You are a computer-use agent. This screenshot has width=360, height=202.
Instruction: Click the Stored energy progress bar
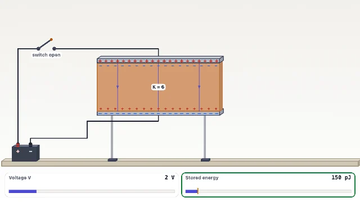click(x=268, y=191)
